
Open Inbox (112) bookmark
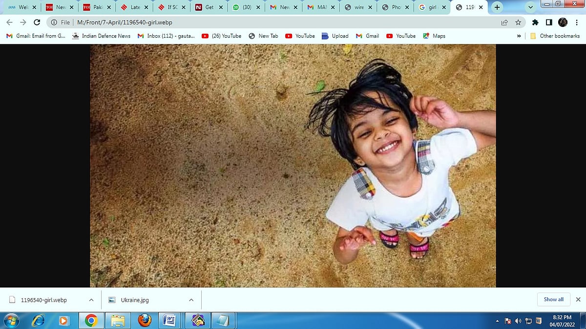pos(167,36)
